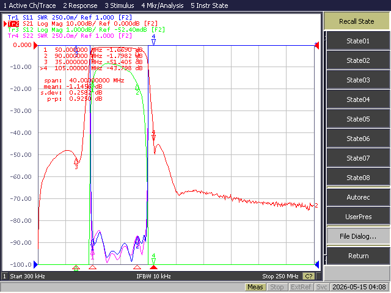Click marker 2 readout 90.000000 MHz
391x293 pixels.
(x=93, y=56)
